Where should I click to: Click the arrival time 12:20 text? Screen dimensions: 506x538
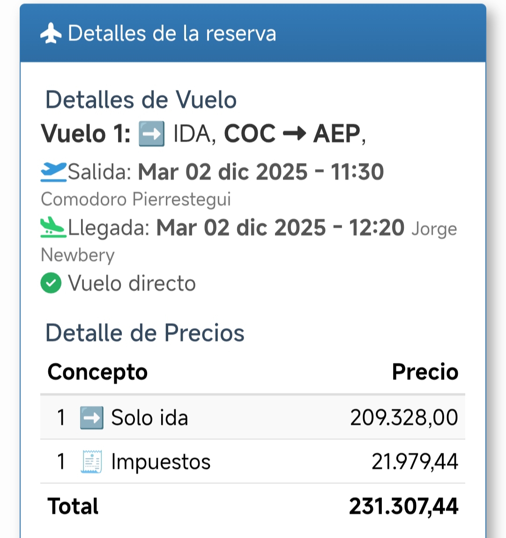tap(376, 228)
